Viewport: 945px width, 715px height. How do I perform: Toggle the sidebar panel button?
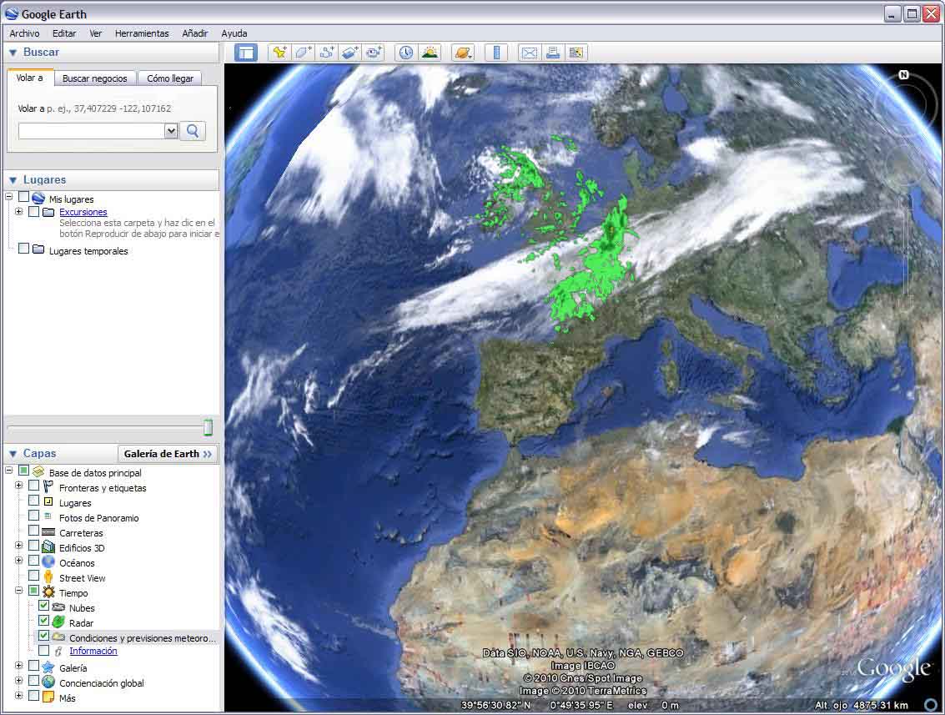(x=246, y=53)
